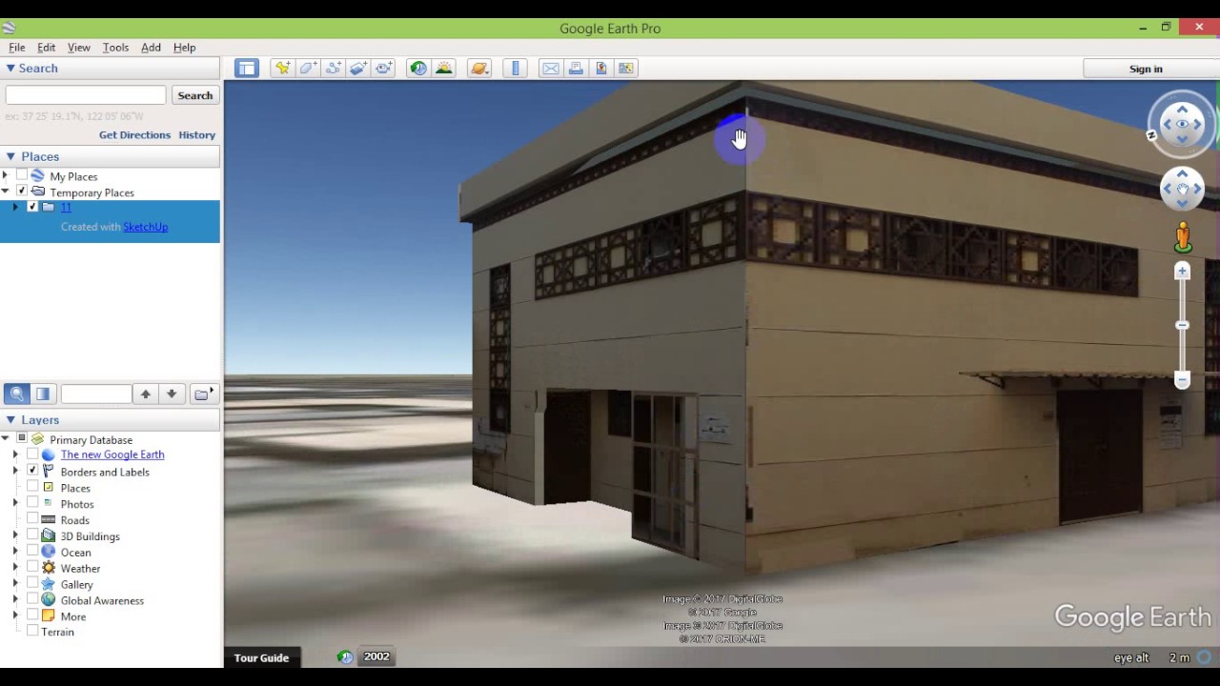This screenshot has width=1220, height=686.
Task: Add a path using toolbar icon
Action: tap(333, 68)
